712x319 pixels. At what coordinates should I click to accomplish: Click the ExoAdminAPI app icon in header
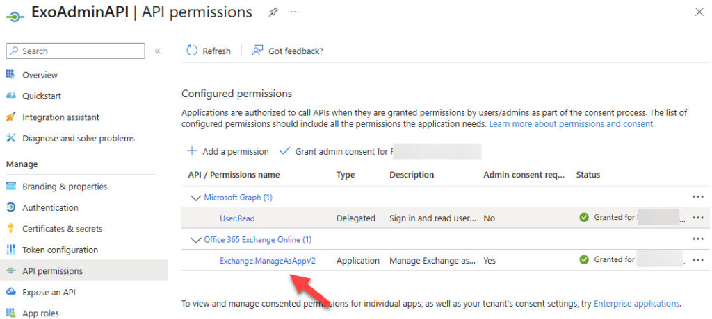click(15, 17)
